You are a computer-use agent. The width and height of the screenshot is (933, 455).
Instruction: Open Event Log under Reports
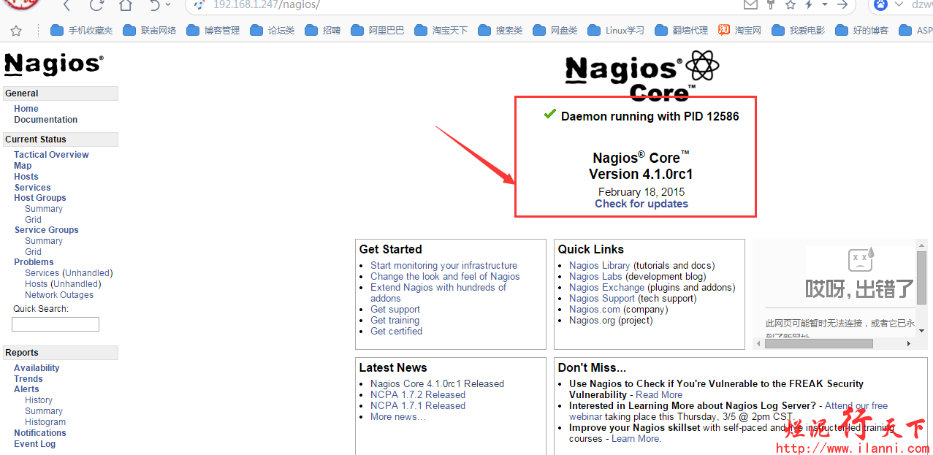click(34, 444)
